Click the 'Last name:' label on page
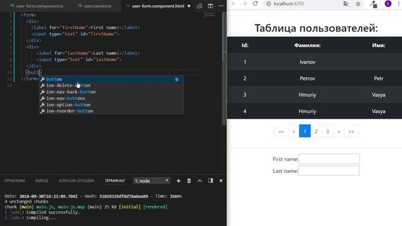Viewport: 402px width, 226px height. pyautogui.click(x=285, y=171)
